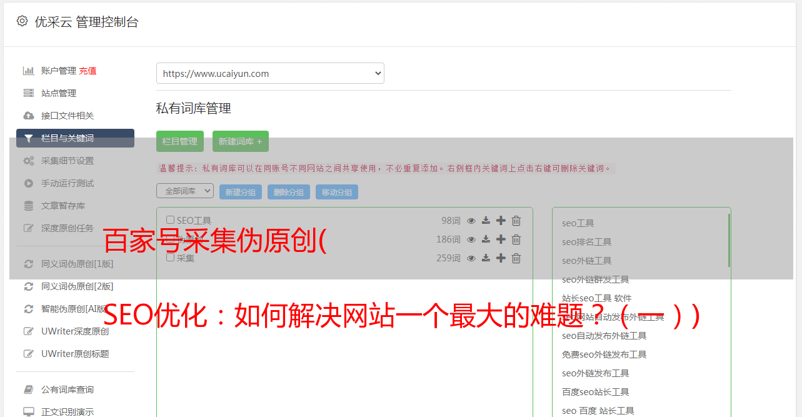Click the trash icon in the 186词 row
The height and width of the screenshot is (417, 802).
[x=516, y=239]
